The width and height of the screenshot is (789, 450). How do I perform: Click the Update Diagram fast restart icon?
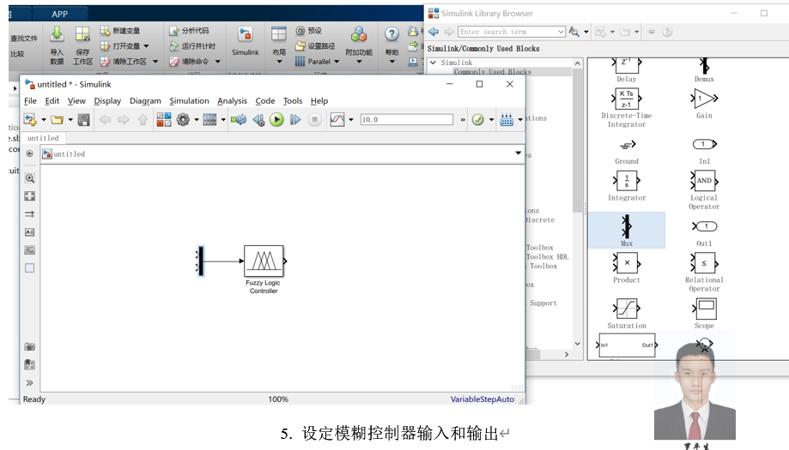point(239,119)
